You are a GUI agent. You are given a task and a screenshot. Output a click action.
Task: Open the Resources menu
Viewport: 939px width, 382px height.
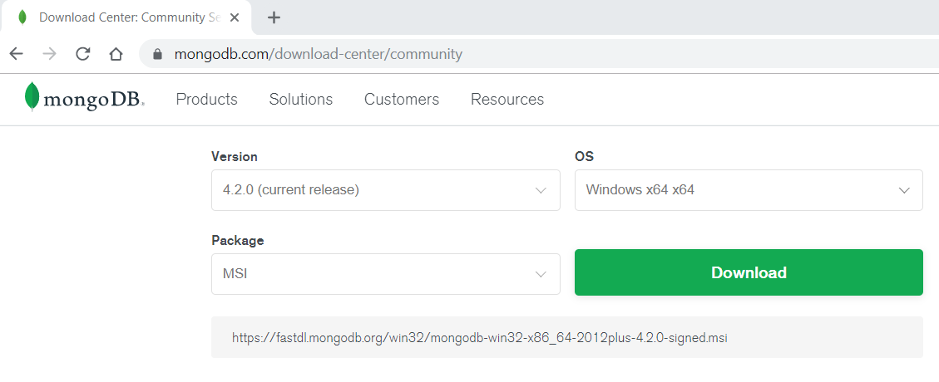pyautogui.click(x=507, y=100)
